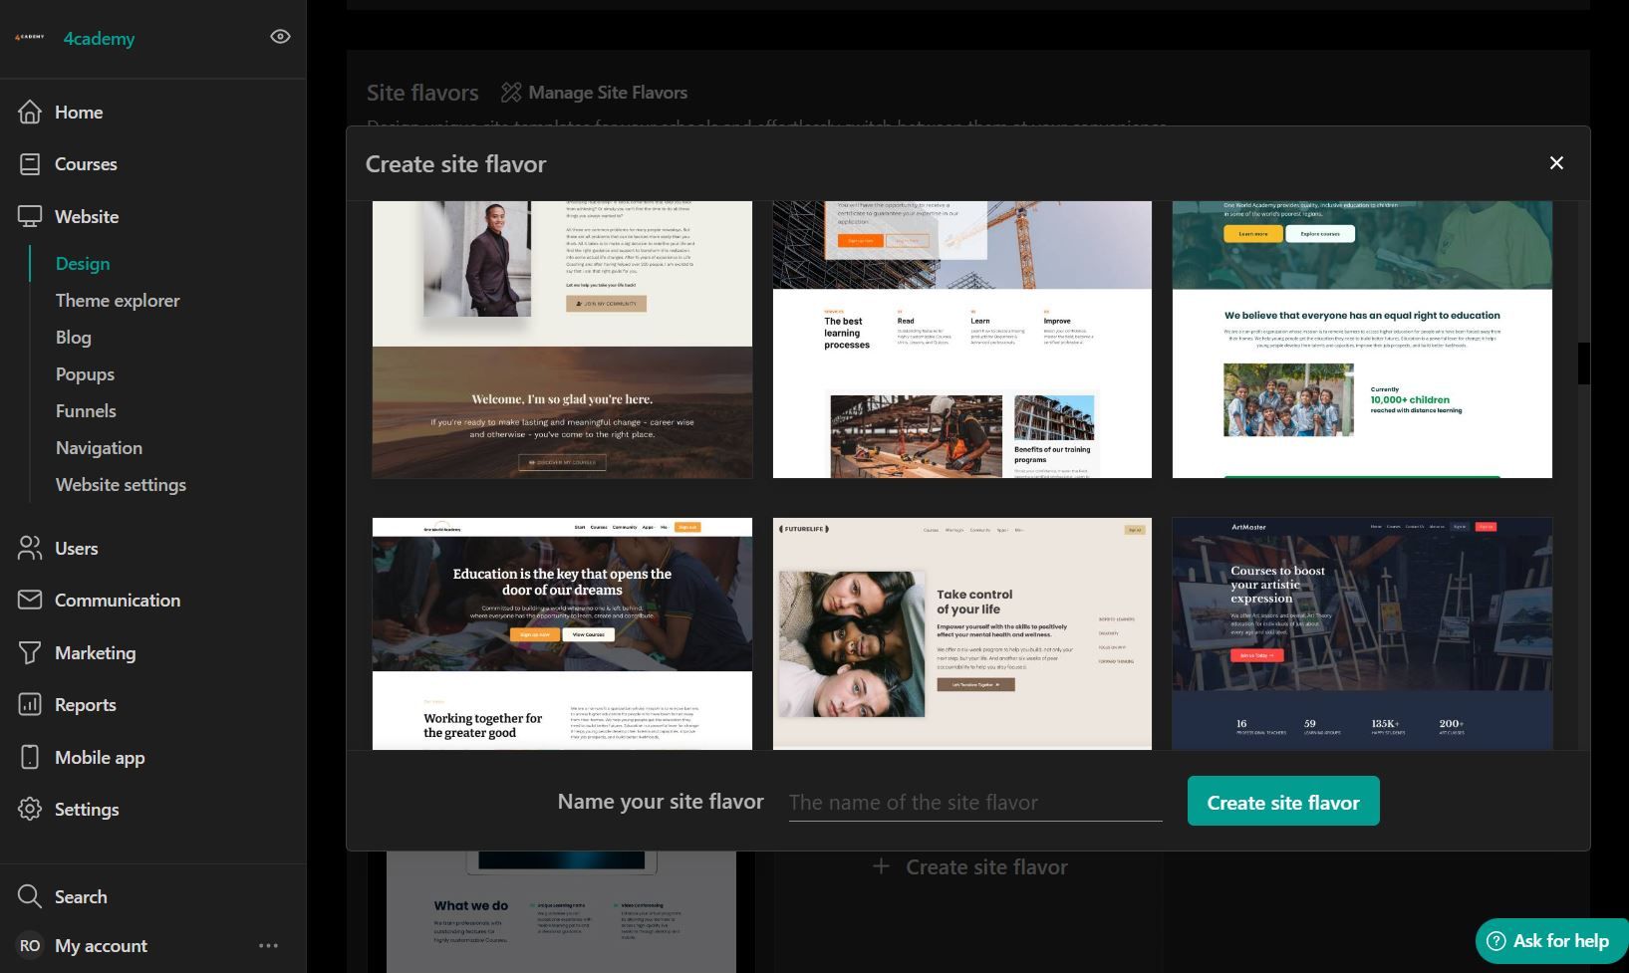The height and width of the screenshot is (973, 1629).
Task: Select Navigation under Website menu
Action: tap(99, 447)
